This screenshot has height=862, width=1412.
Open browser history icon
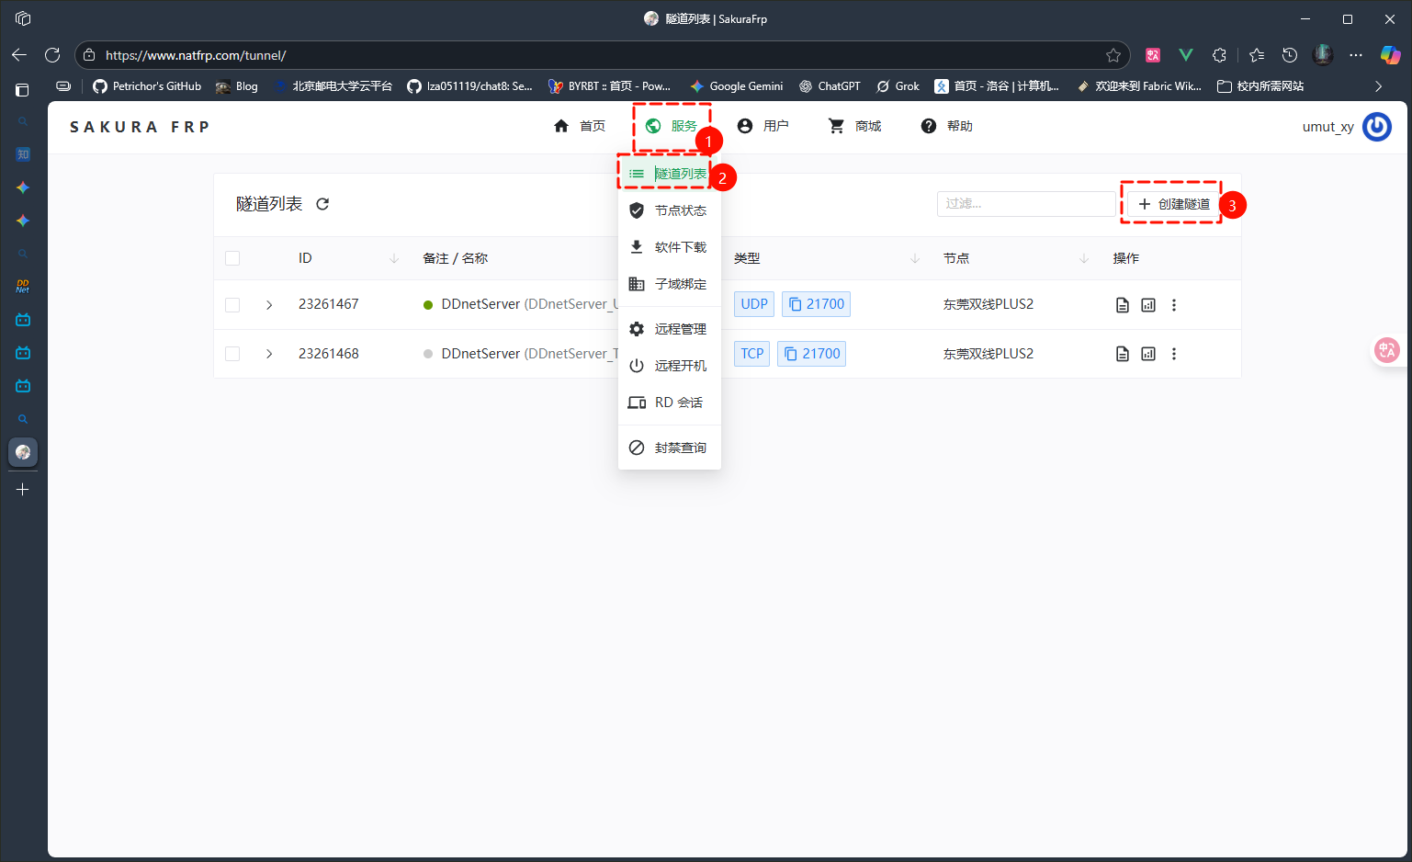(x=1290, y=55)
